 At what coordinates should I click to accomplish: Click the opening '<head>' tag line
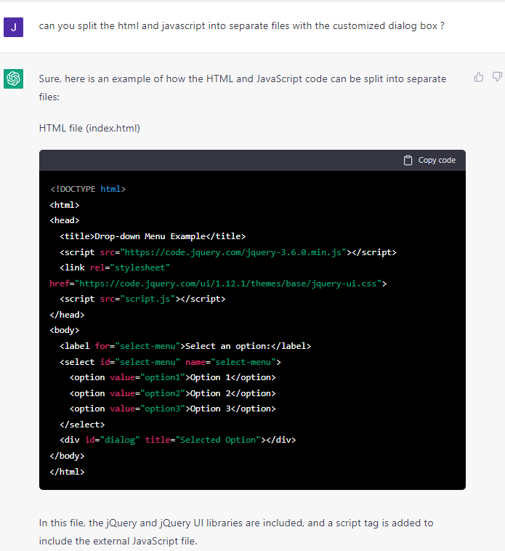[x=65, y=220]
